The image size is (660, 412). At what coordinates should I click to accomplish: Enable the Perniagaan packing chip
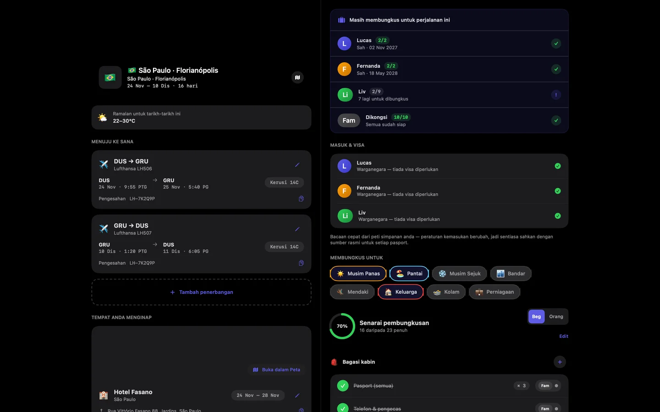pos(495,292)
